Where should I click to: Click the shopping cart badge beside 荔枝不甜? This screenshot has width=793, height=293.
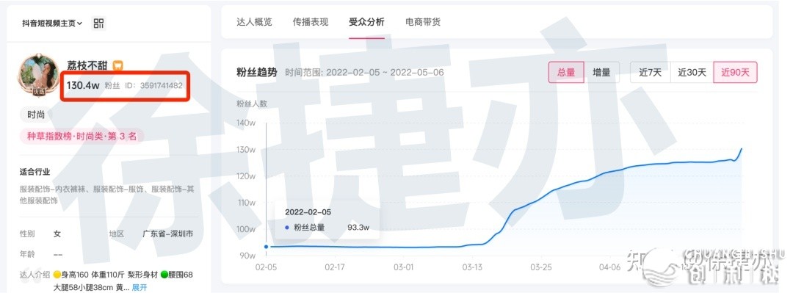tap(117, 66)
